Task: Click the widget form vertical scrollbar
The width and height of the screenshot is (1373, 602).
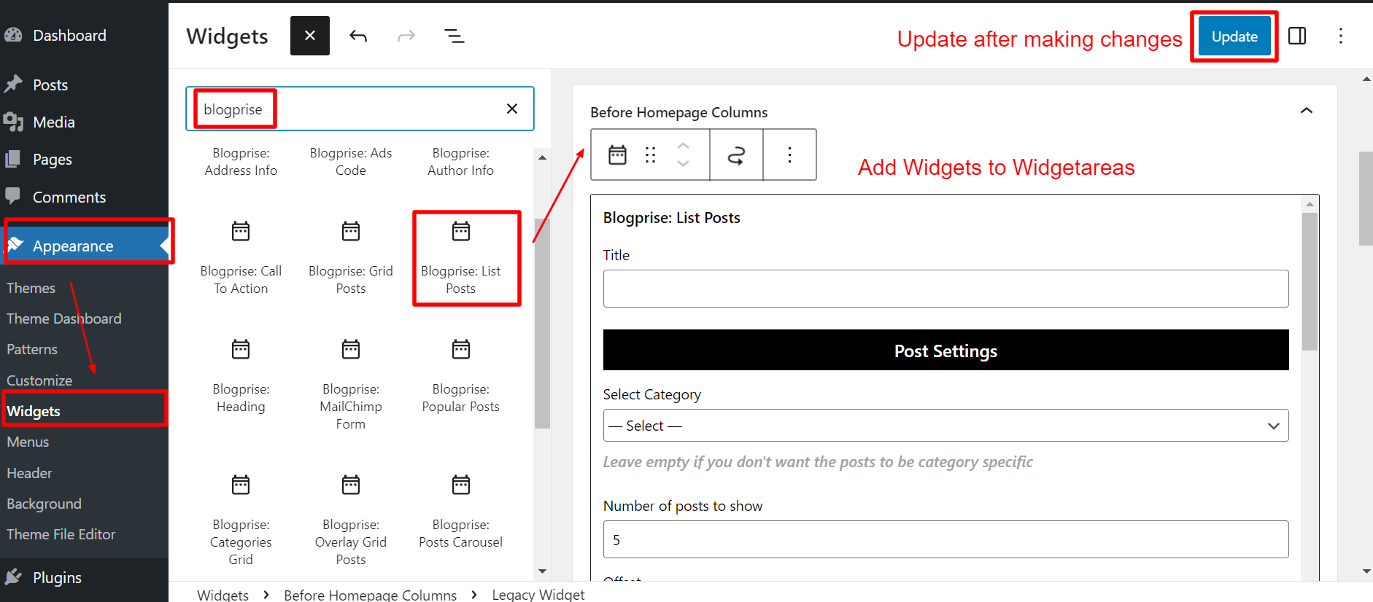Action: 1310,281
